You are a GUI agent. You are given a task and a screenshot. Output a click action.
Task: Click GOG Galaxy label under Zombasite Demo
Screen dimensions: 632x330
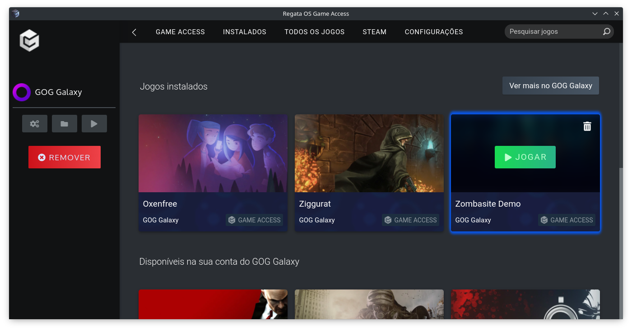[473, 220]
